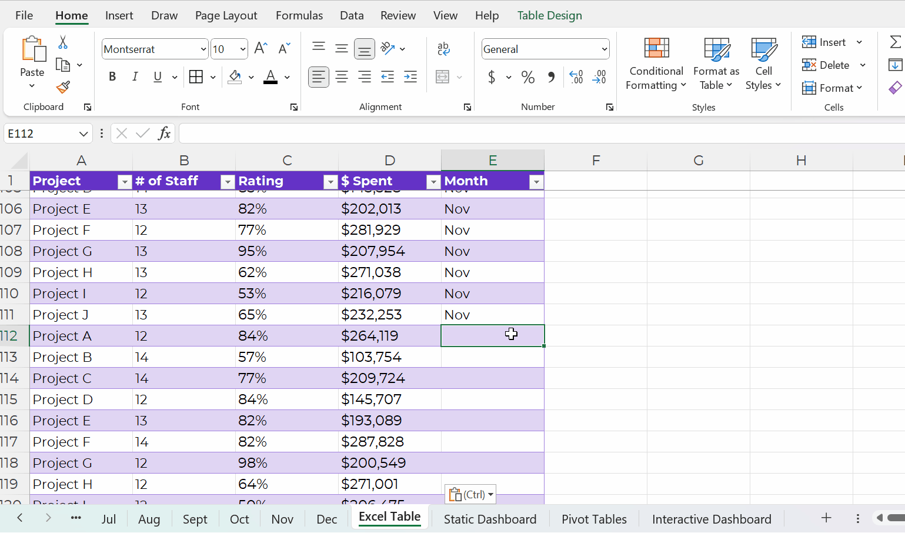This screenshot has width=905, height=533.
Task: Open the File menu
Action: 24,15
